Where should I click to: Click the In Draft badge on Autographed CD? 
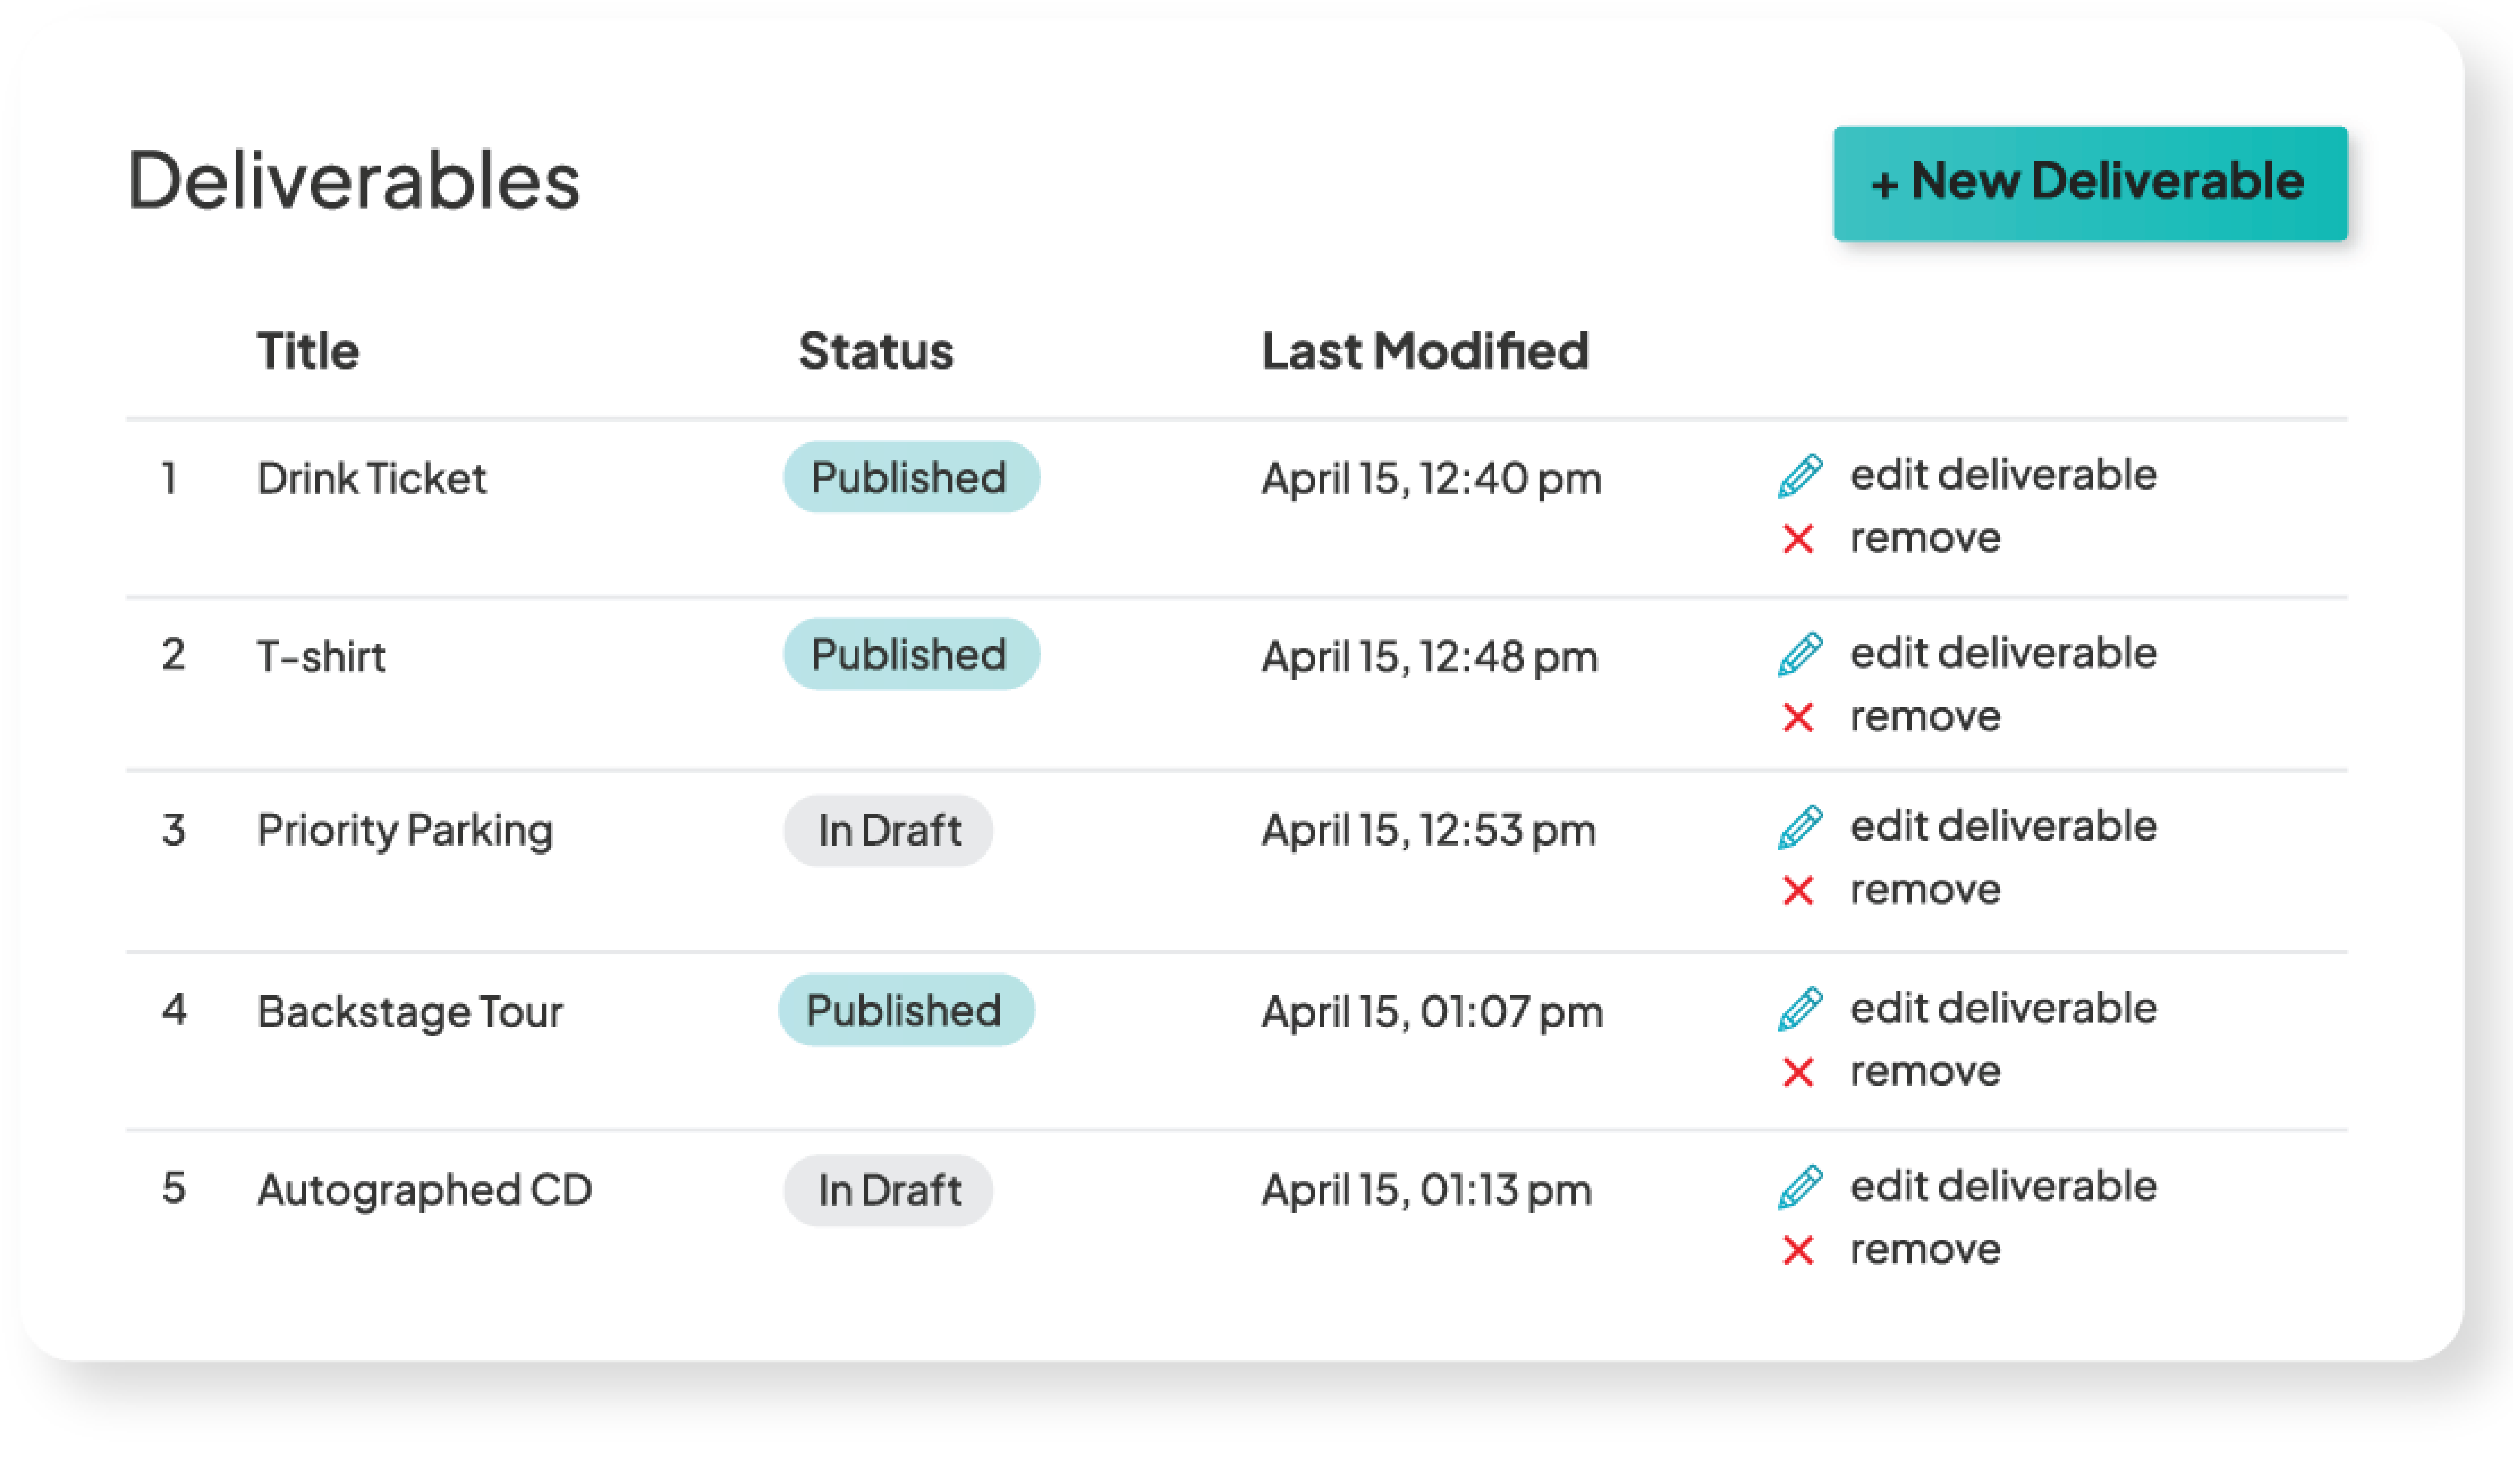tap(888, 1190)
